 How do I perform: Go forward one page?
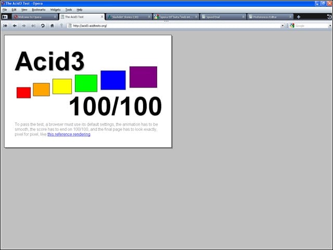pyautogui.click(x=24, y=26)
